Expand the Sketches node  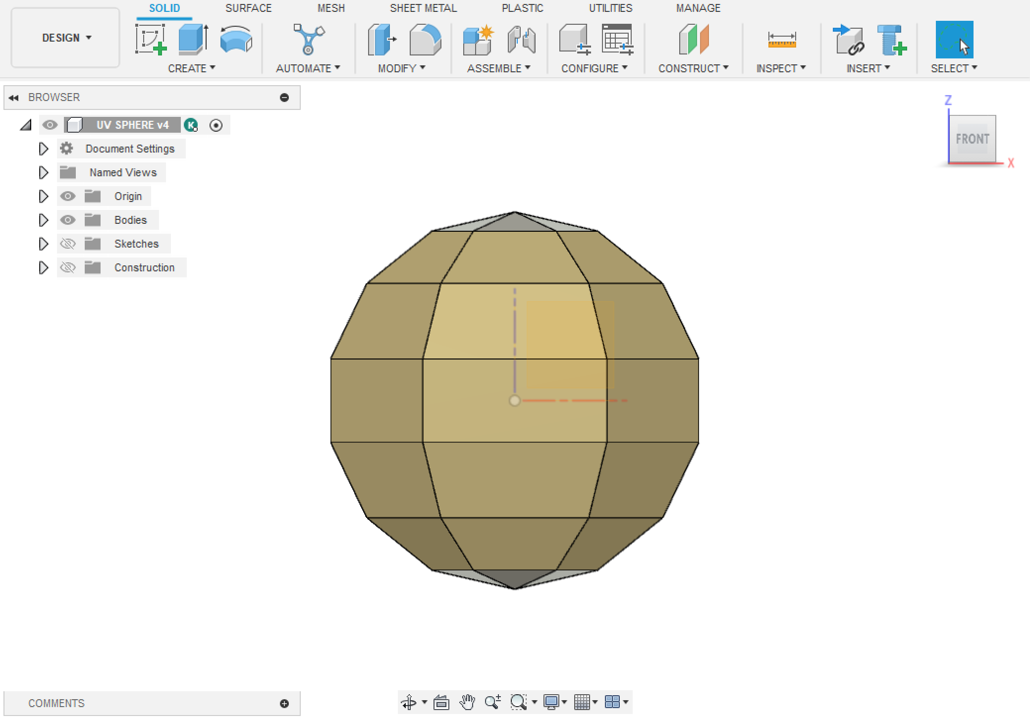click(44, 244)
